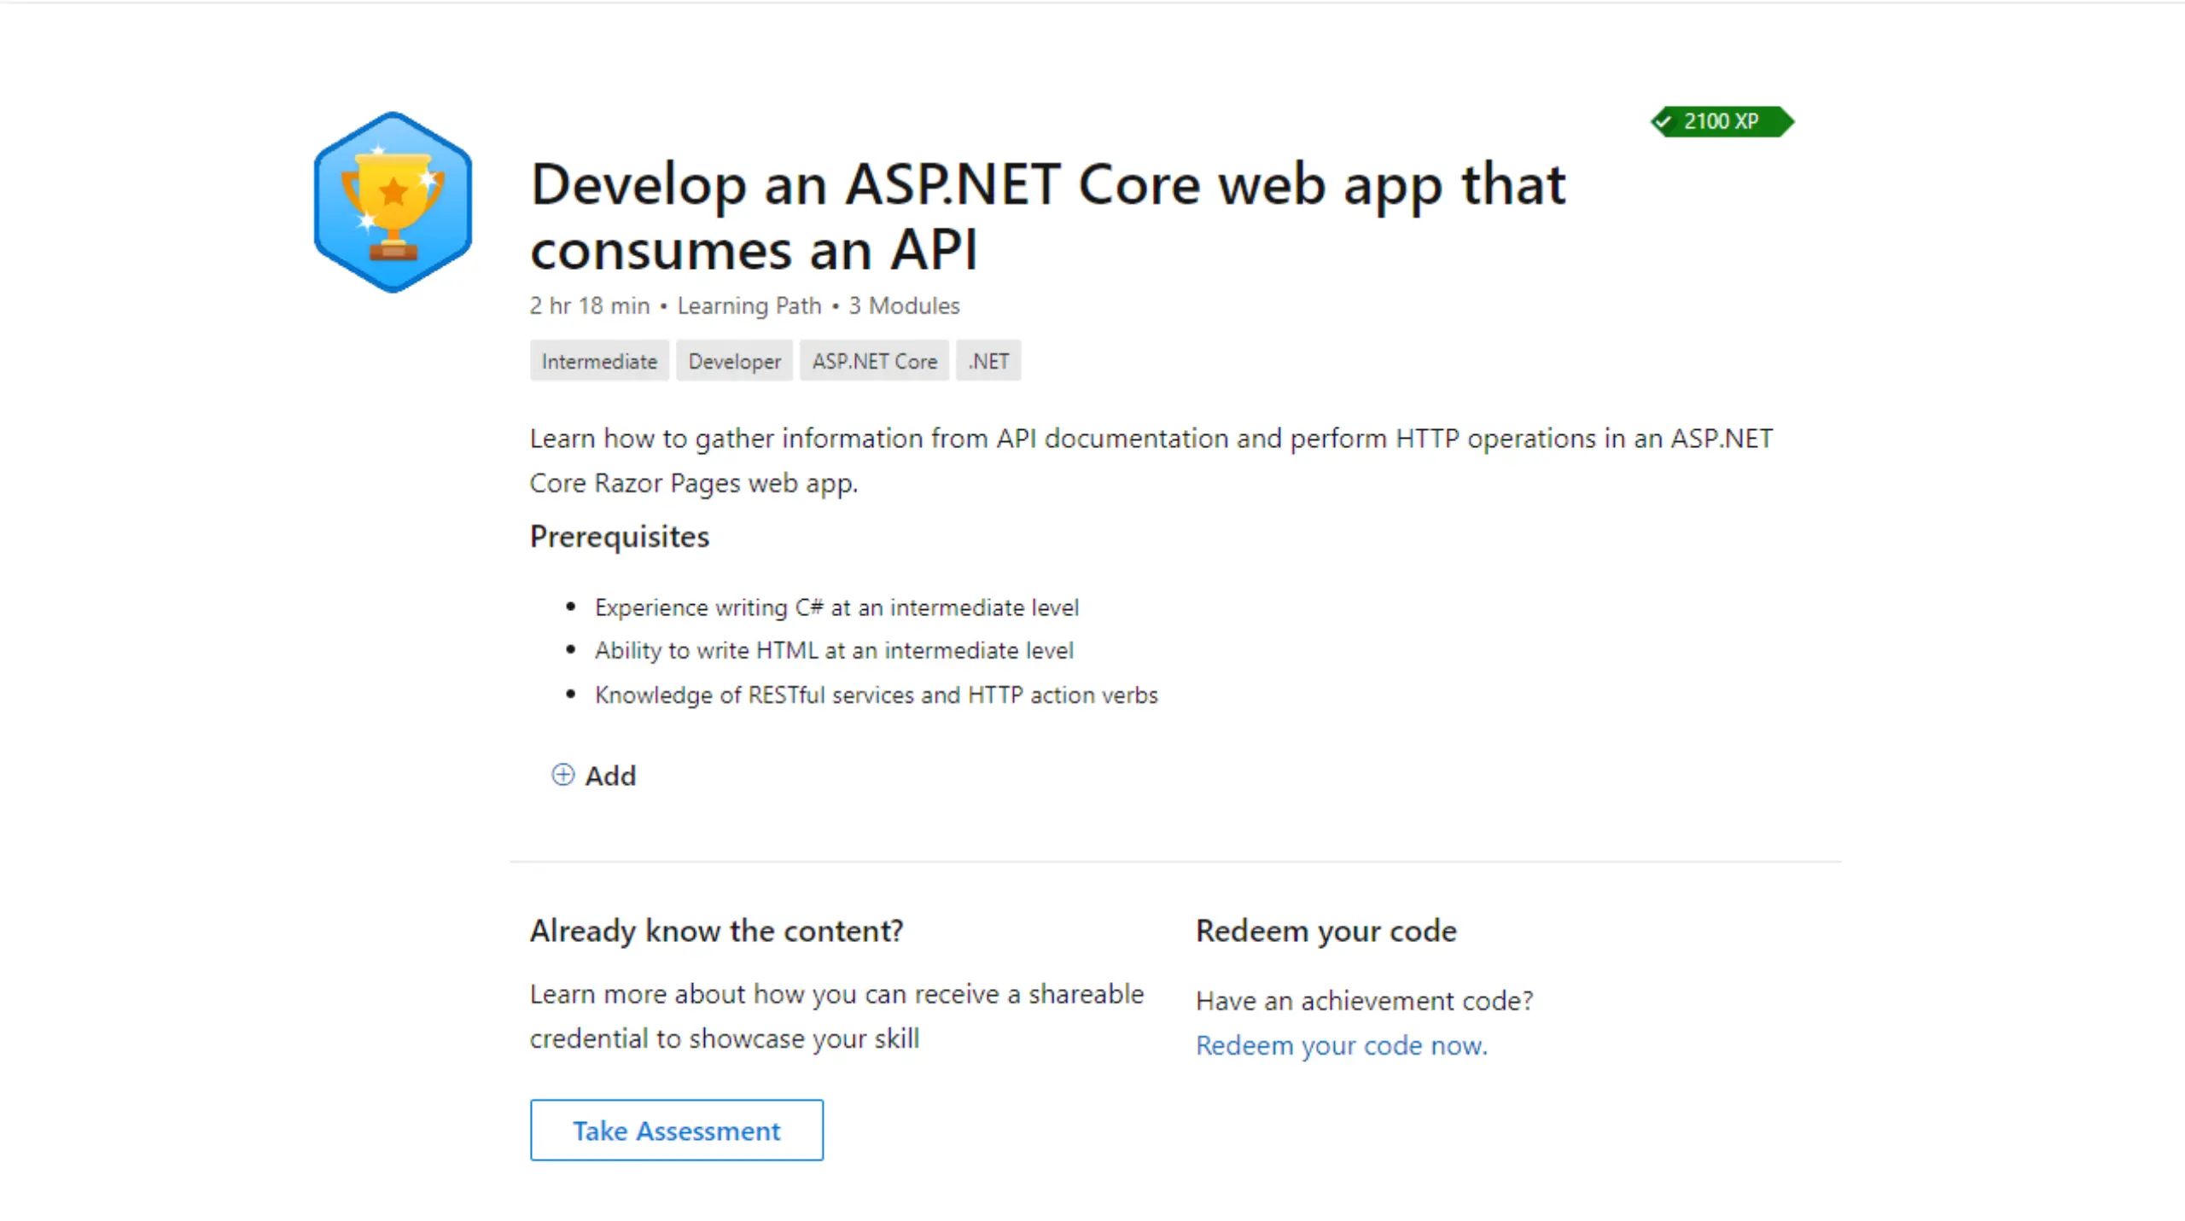Click the 'Redeem your code' heading

[x=1326, y=931]
